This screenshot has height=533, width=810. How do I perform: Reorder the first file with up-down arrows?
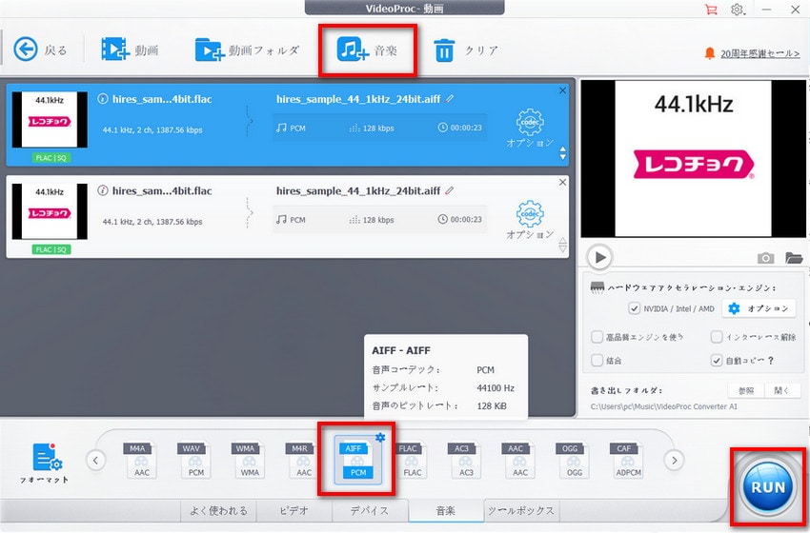pos(562,153)
